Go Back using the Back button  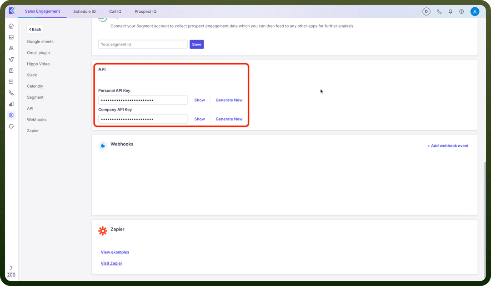[35, 30]
